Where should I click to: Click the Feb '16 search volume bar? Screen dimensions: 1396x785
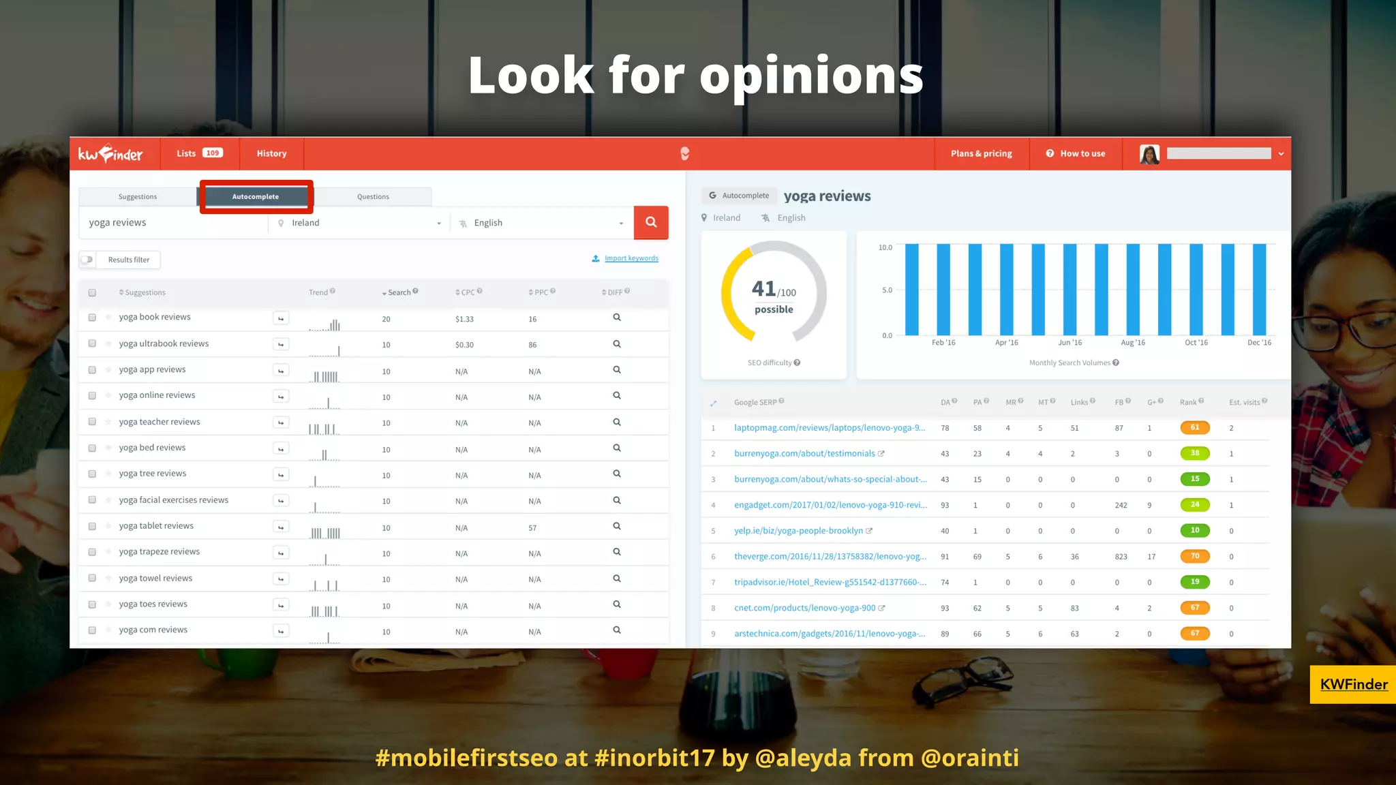pos(943,290)
